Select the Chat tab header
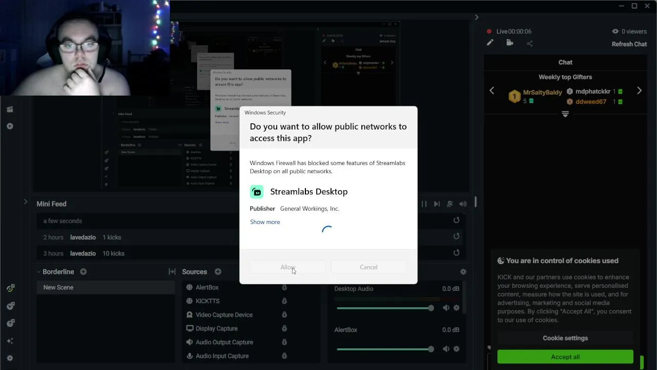The image size is (657, 370). (x=565, y=62)
